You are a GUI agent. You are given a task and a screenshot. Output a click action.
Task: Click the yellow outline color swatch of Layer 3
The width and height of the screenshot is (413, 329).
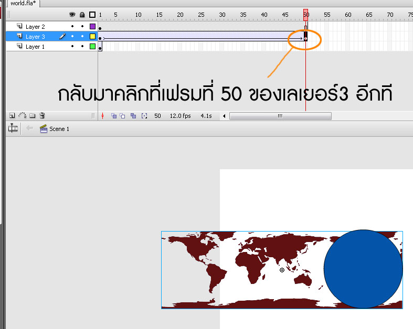[92, 36]
